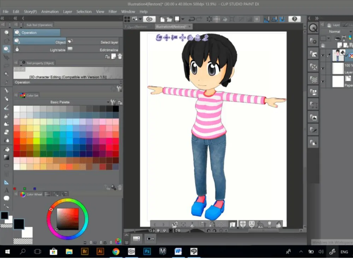
Task: Open the Animation menu
Action: 50,11
